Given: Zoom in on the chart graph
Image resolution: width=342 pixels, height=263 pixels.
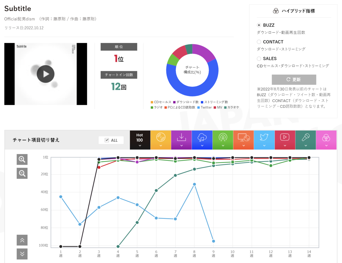Looking at the screenshot, I should (22, 159).
